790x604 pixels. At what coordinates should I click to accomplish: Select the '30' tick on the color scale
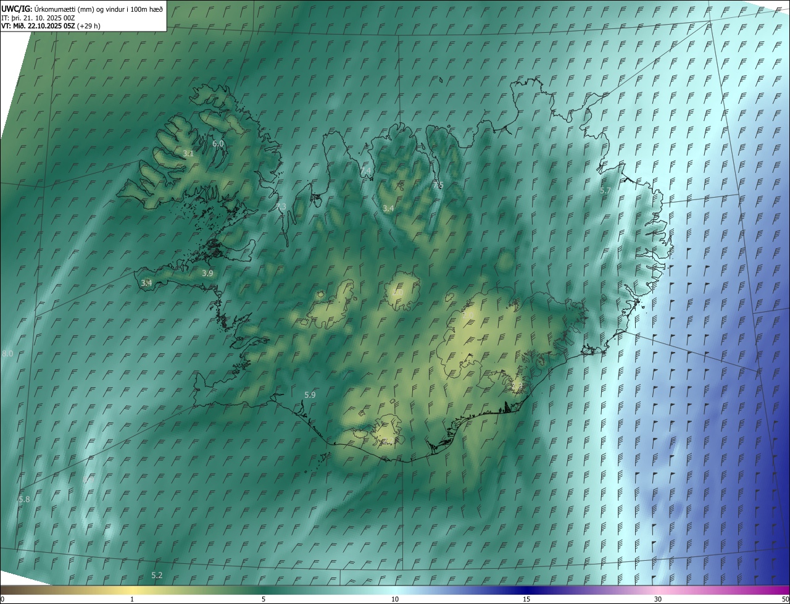click(658, 599)
